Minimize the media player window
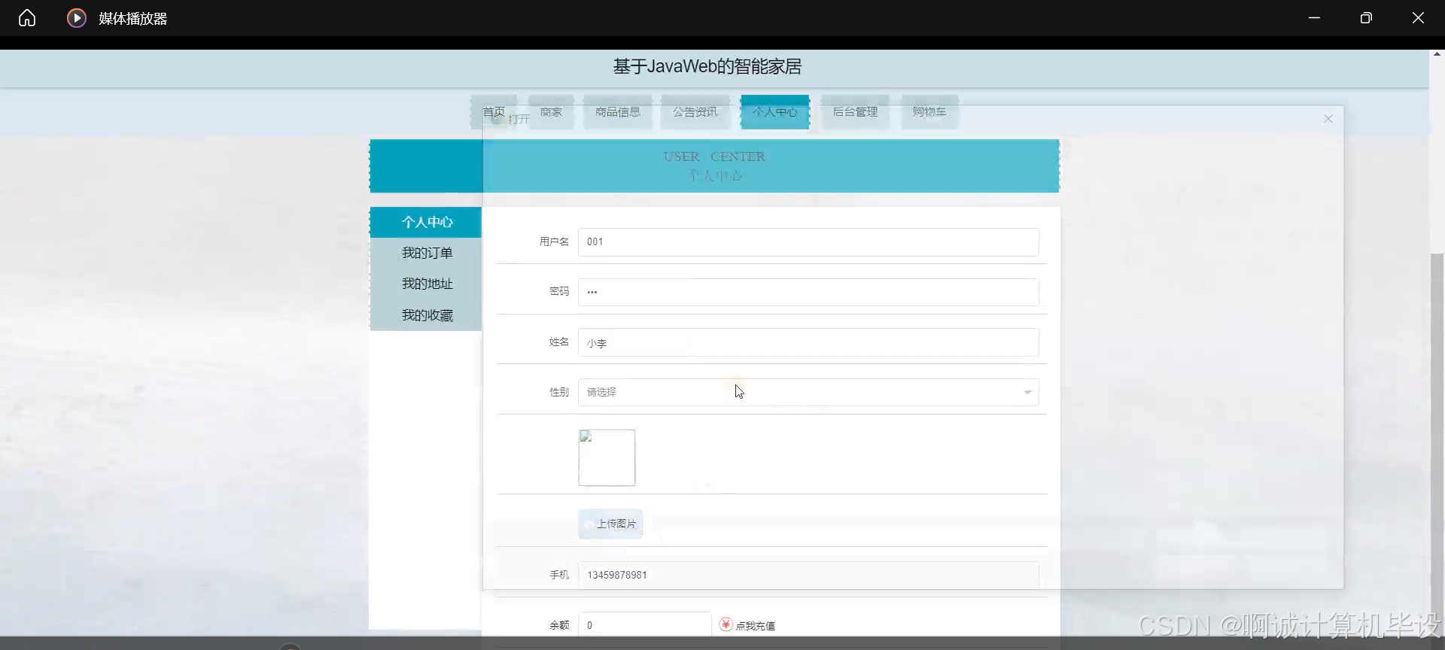 tap(1315, 18)
